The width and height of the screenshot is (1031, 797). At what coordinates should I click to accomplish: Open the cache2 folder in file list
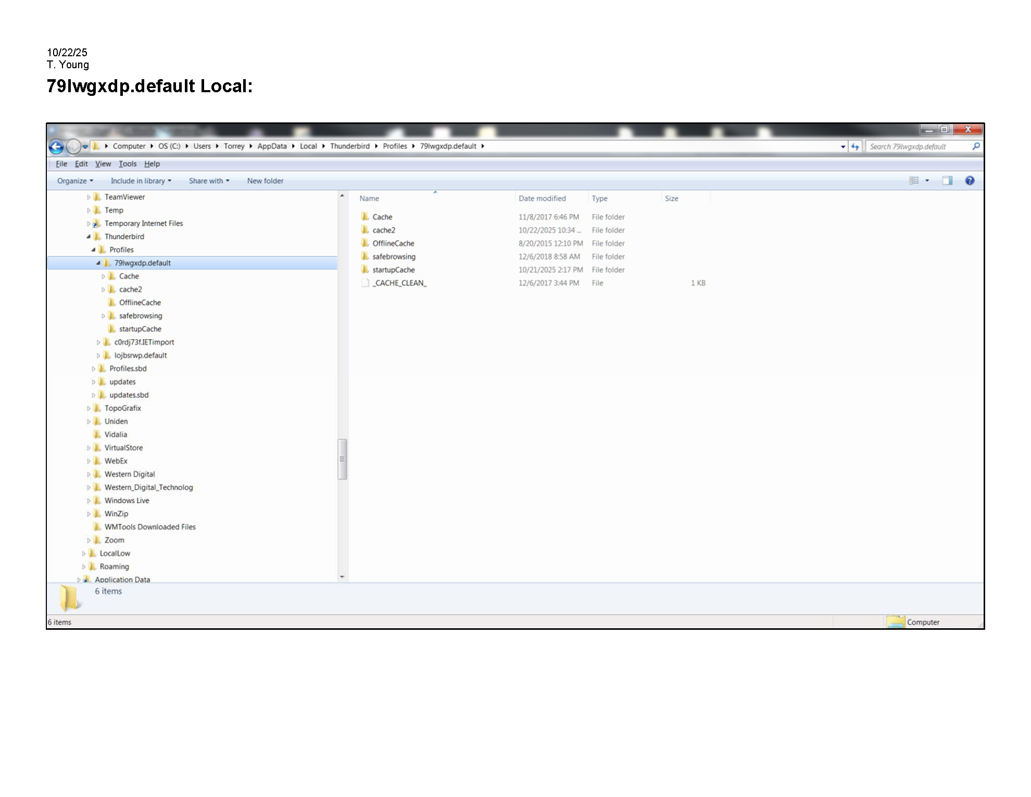(384, 230)
